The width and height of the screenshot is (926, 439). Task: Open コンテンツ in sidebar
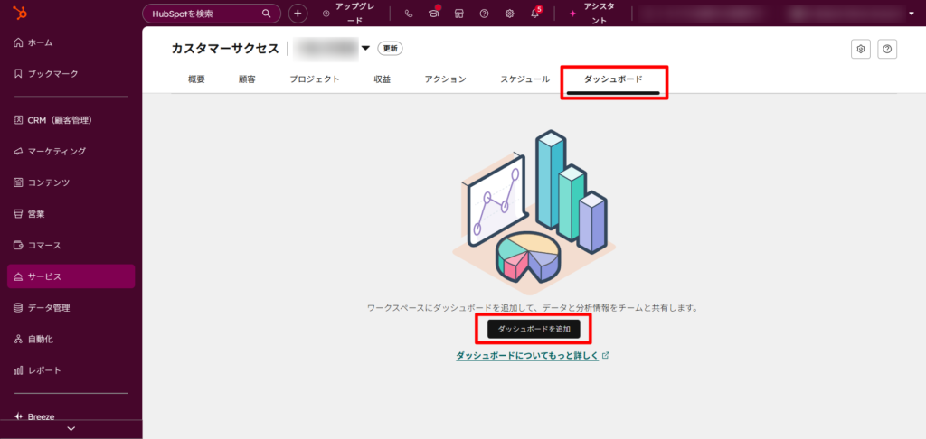point(71,182)
